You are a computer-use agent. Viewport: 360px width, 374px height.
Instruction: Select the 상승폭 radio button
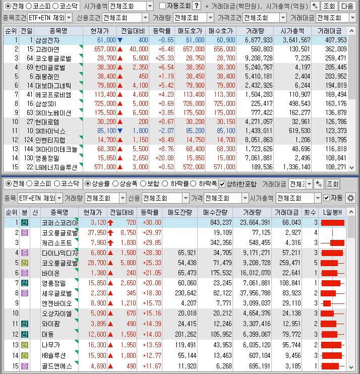tap(115, 183)
